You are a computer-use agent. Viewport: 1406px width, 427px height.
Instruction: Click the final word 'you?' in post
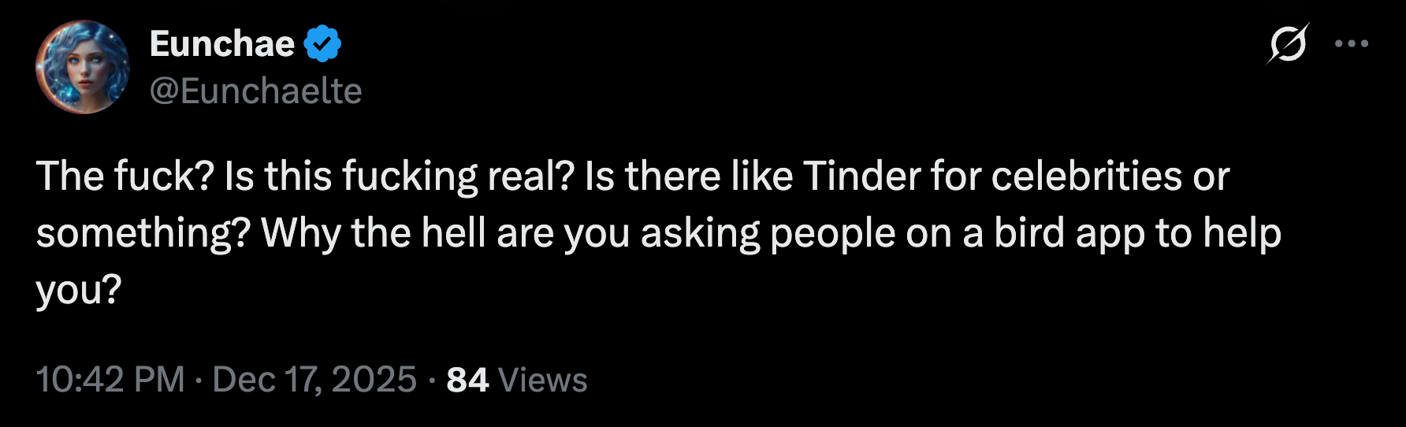click(79, 290)
